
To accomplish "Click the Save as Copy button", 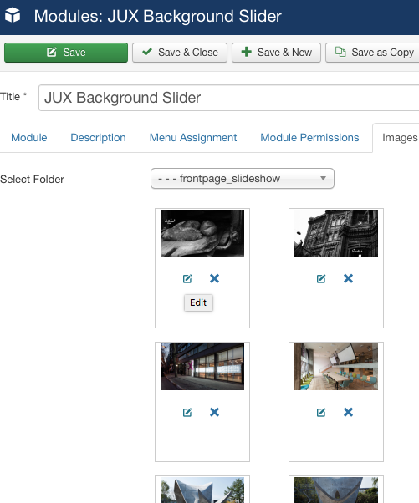I will pos(372,53).
